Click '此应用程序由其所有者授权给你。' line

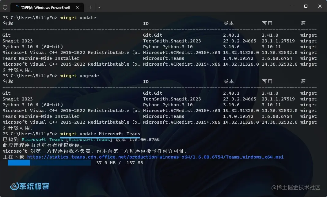click(44, 145)
